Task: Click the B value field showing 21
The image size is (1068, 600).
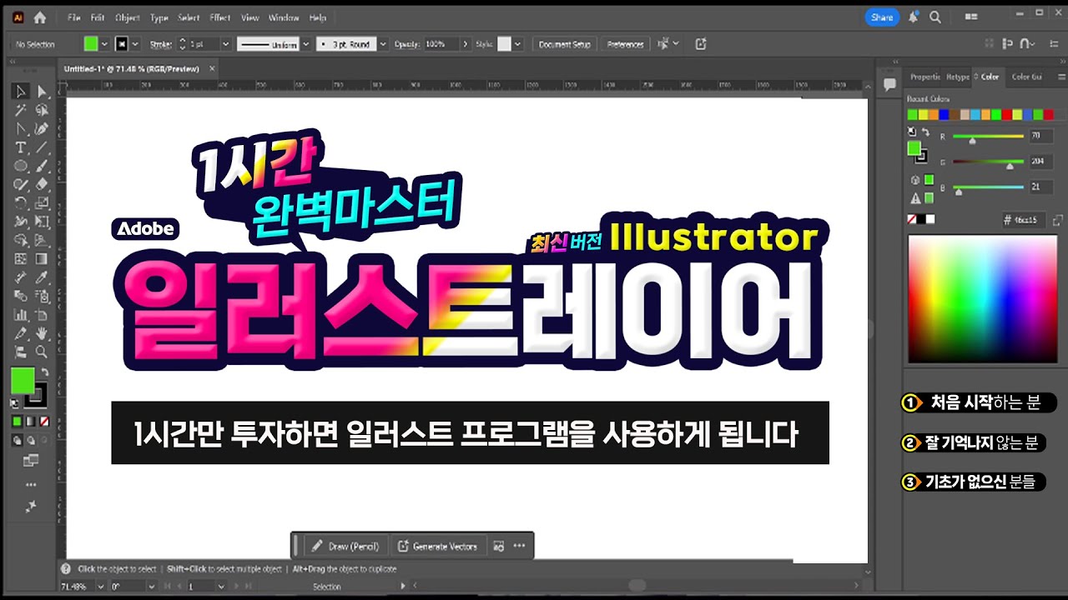Action: (x=1040, y=187)
